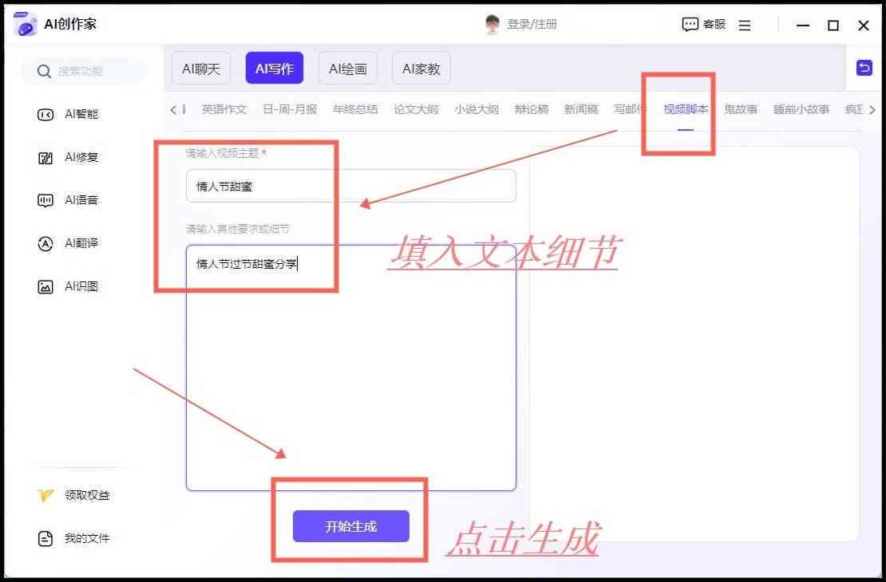
Task: Choose the 视频脚本 template
Action: pyautogui.click(x=686, y=109)
